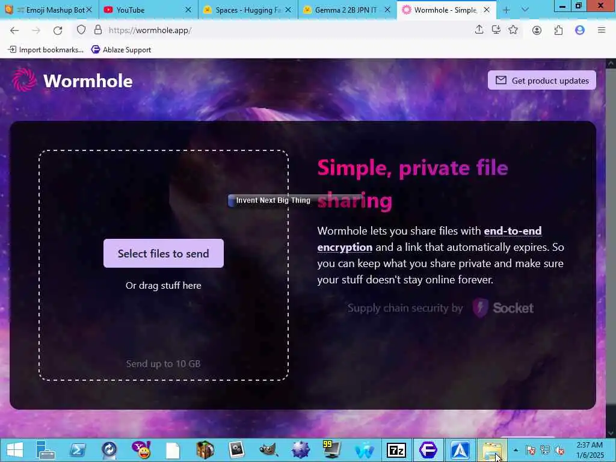The height and width of the screenshot is (462, 616).
Task: Click Get product updates button
Action: click(542, 80)
